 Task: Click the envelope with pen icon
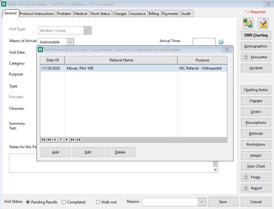pos(263,23)
